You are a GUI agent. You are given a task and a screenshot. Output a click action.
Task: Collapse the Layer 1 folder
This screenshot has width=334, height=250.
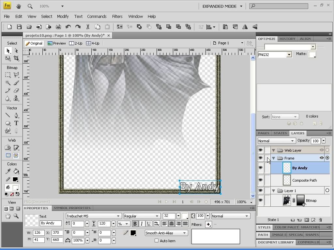(x=274, y=191)
